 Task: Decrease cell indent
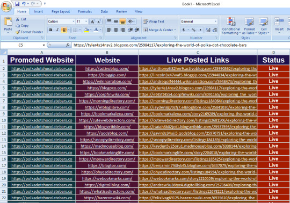130,30
